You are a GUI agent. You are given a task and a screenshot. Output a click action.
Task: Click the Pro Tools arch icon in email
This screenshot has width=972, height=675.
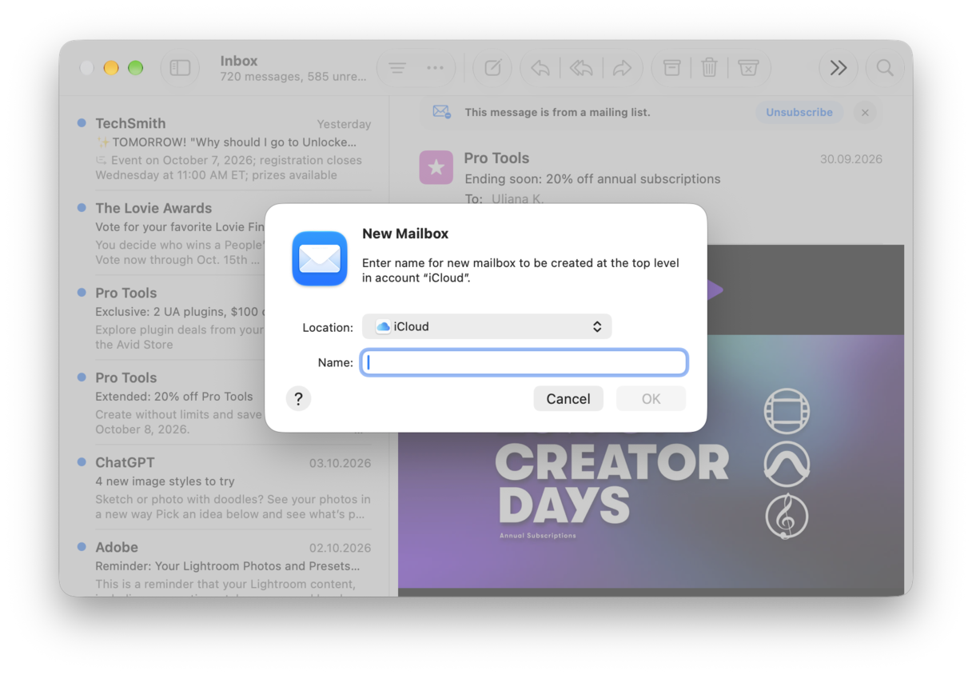(x=787, y=464)
